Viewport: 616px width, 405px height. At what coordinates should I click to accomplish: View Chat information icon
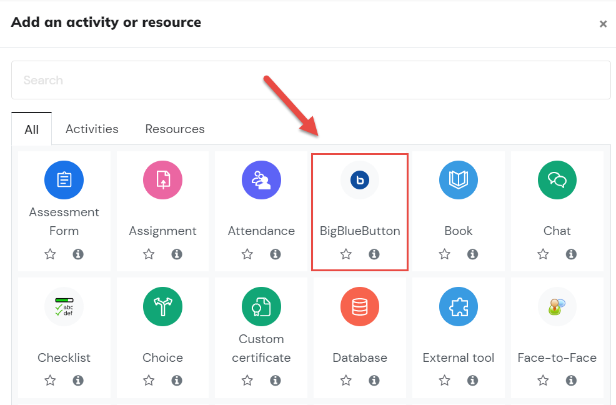pos(571,254)
